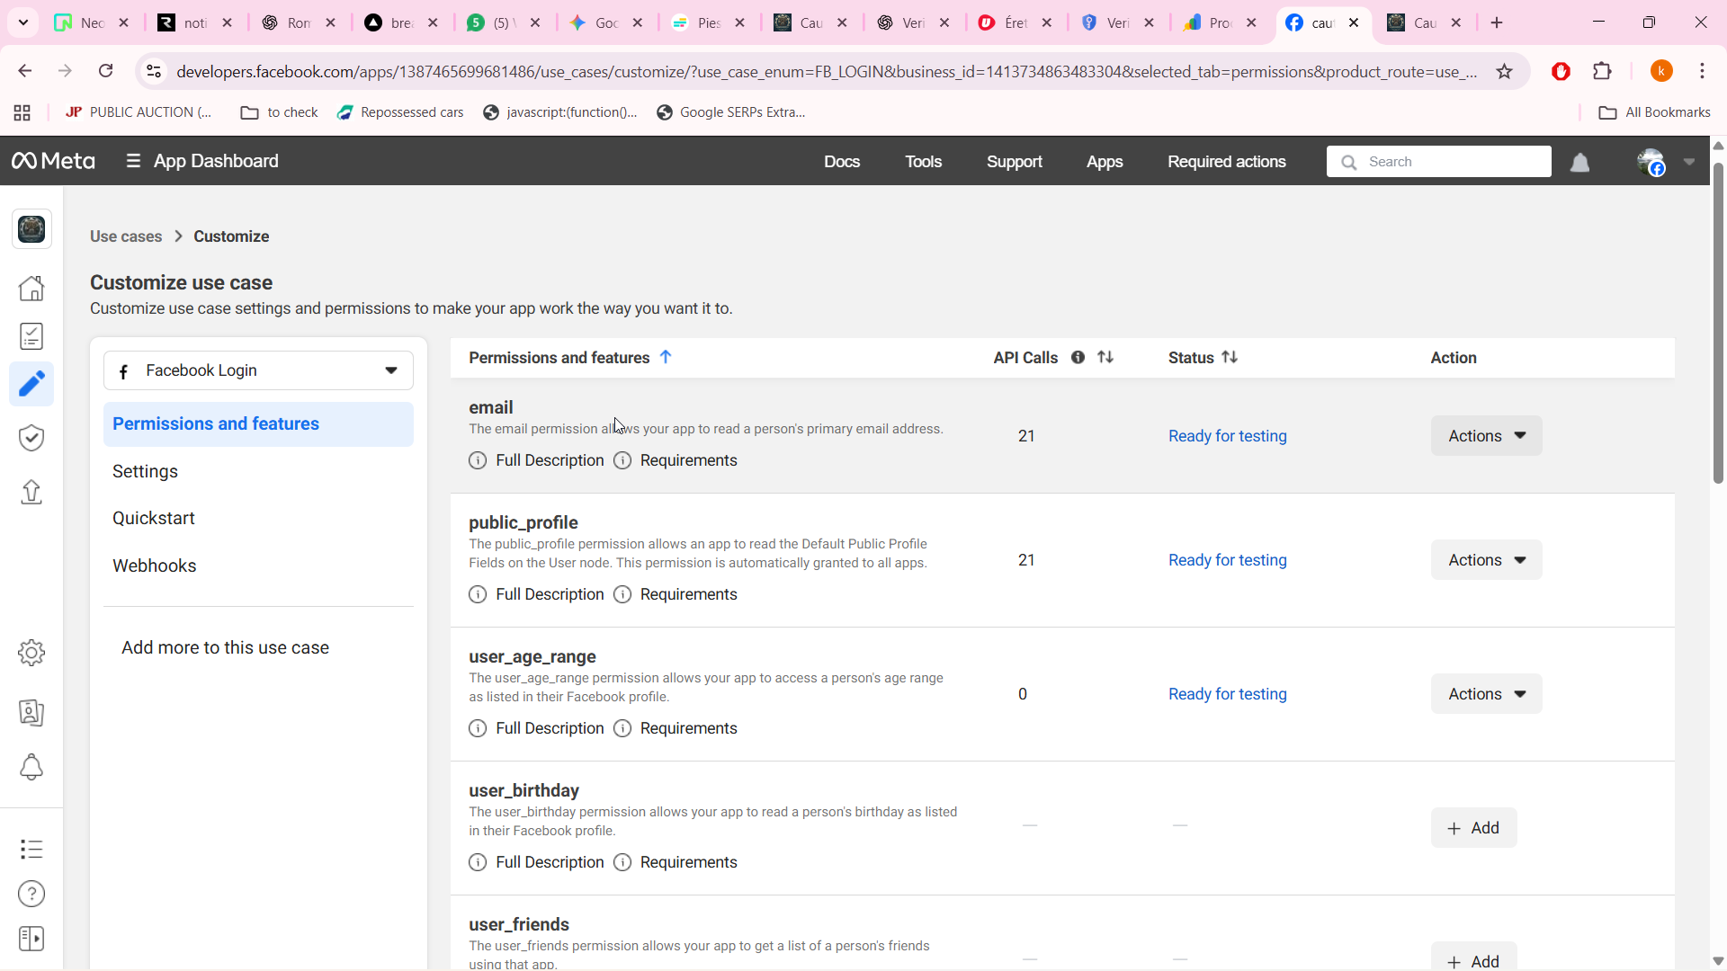
Task: Click Ready for testing for public_profile
Action: 1227,560
